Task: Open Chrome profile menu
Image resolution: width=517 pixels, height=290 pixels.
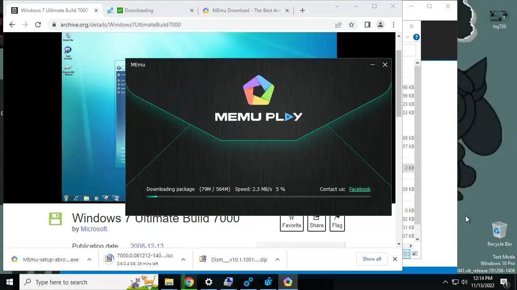Action: point(380,25)
